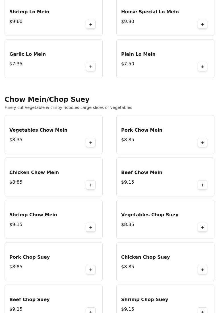Click plus icon for Shrimp Chow Mein

pos(91,227)
